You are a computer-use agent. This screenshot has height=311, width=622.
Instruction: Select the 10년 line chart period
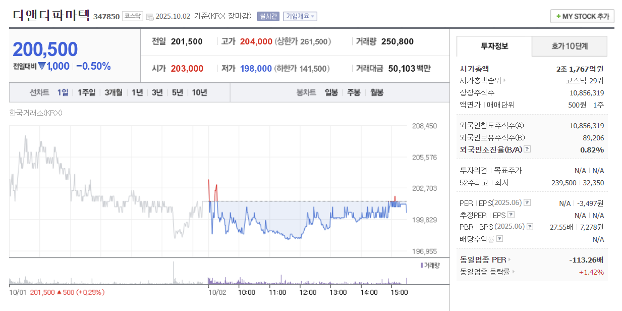point(199,93)
